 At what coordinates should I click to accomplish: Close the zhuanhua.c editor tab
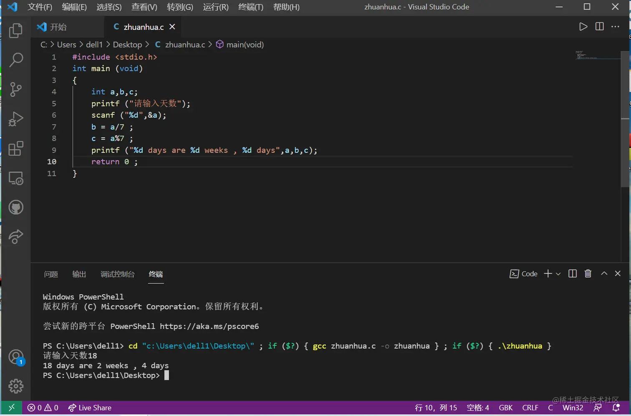tap(172, 27)
